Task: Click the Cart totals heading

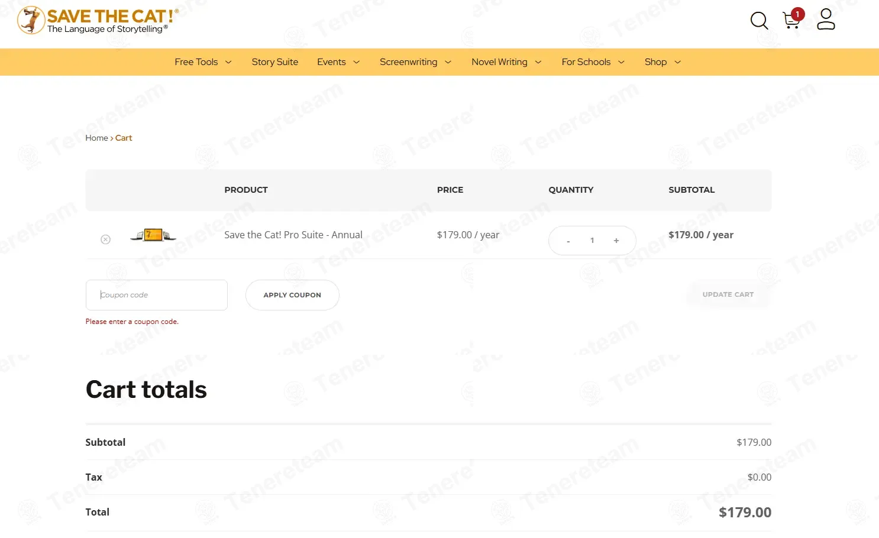Action: [x=146, y=390]
